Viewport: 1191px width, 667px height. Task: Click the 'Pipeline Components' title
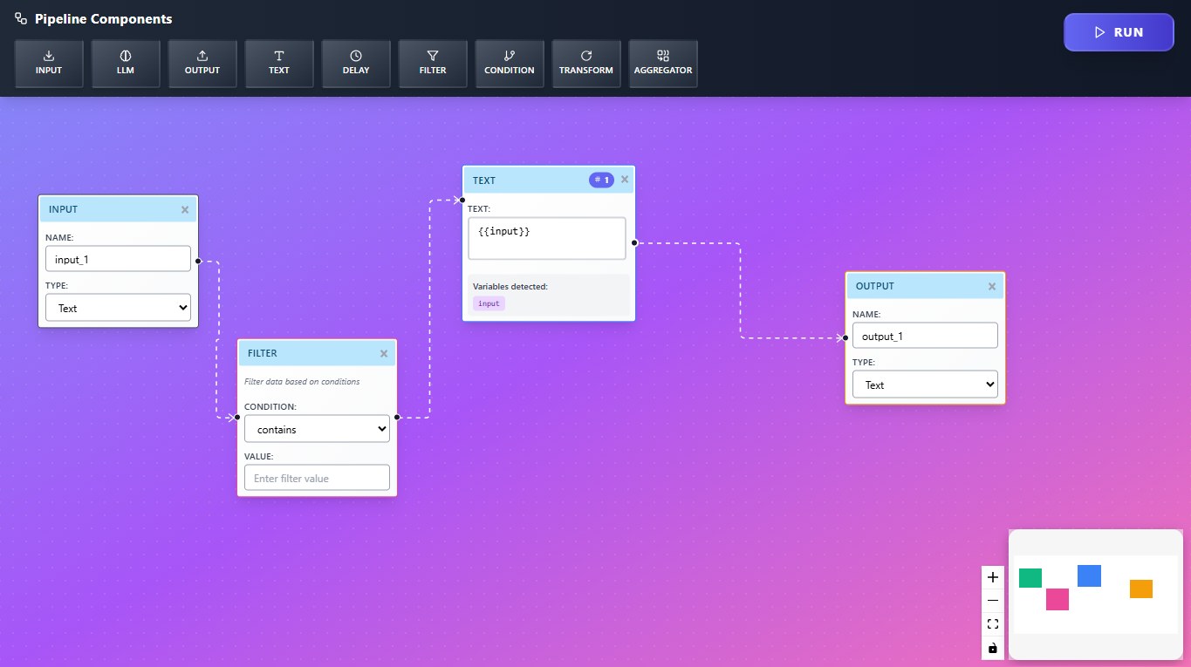tap(104, 19)
